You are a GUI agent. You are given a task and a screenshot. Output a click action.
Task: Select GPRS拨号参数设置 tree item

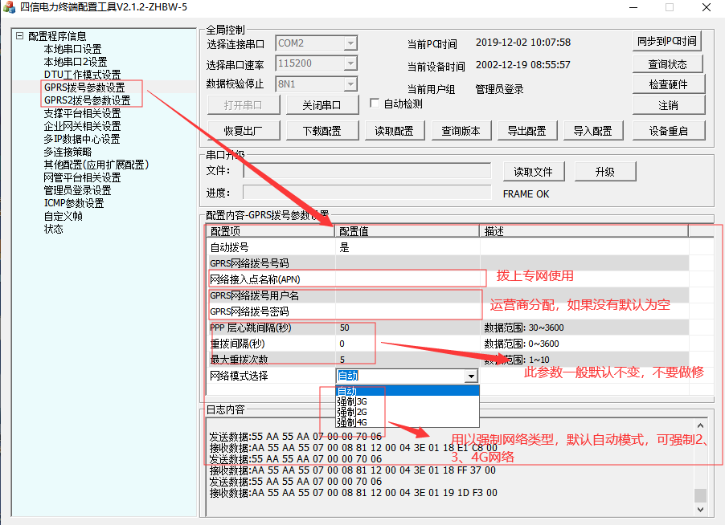pyautogui.click(x=84, y=87)
